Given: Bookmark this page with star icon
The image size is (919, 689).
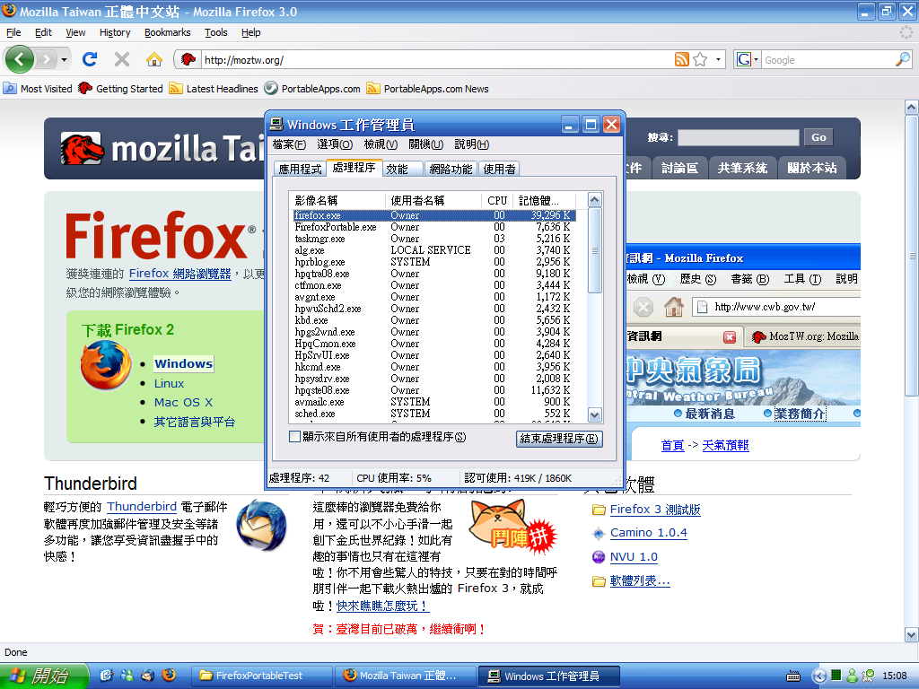Looking at the screenshot, I should [x=700, y=59].
